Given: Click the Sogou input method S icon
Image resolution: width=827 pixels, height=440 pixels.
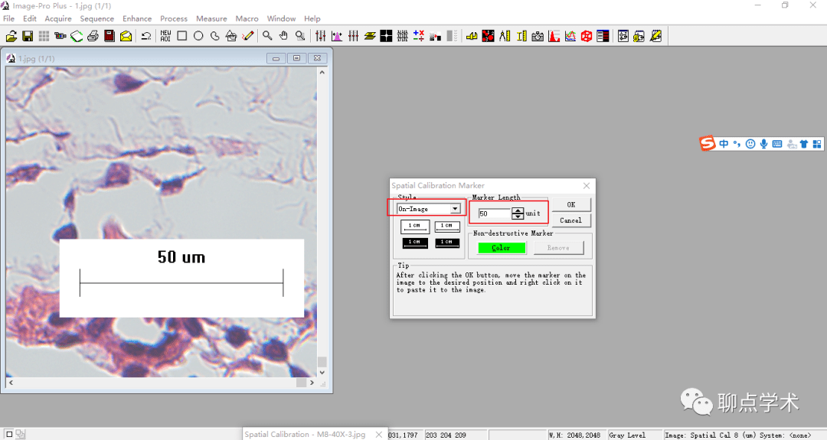Looking at the screenshot, I should tap(708, 143).
